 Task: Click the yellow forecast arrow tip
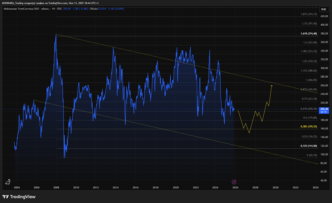pyautogui.click(x=272, y=86)
